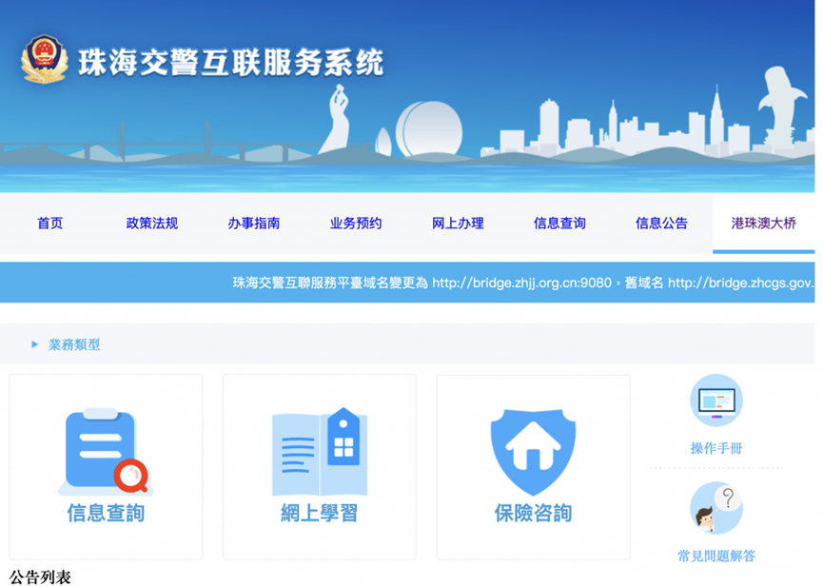Go to 首页 in navigation bar
This screenshot has width=823, height=586.
[50, 224]
